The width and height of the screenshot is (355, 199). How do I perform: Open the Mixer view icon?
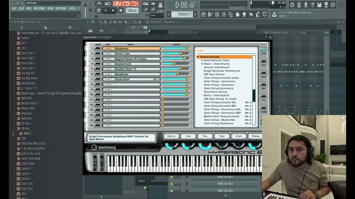click(x=224, y=14)
